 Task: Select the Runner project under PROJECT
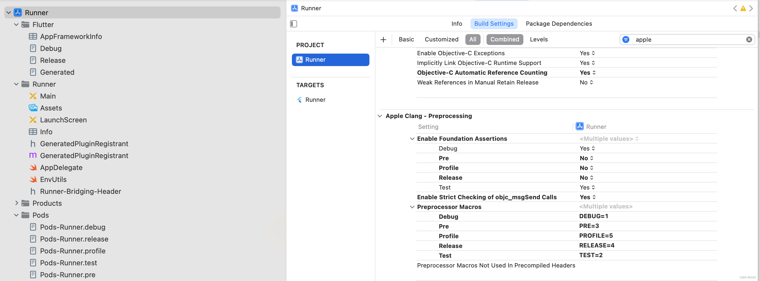pos(330,60)
